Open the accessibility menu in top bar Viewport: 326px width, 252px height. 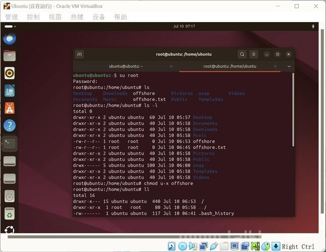(313, 26)
